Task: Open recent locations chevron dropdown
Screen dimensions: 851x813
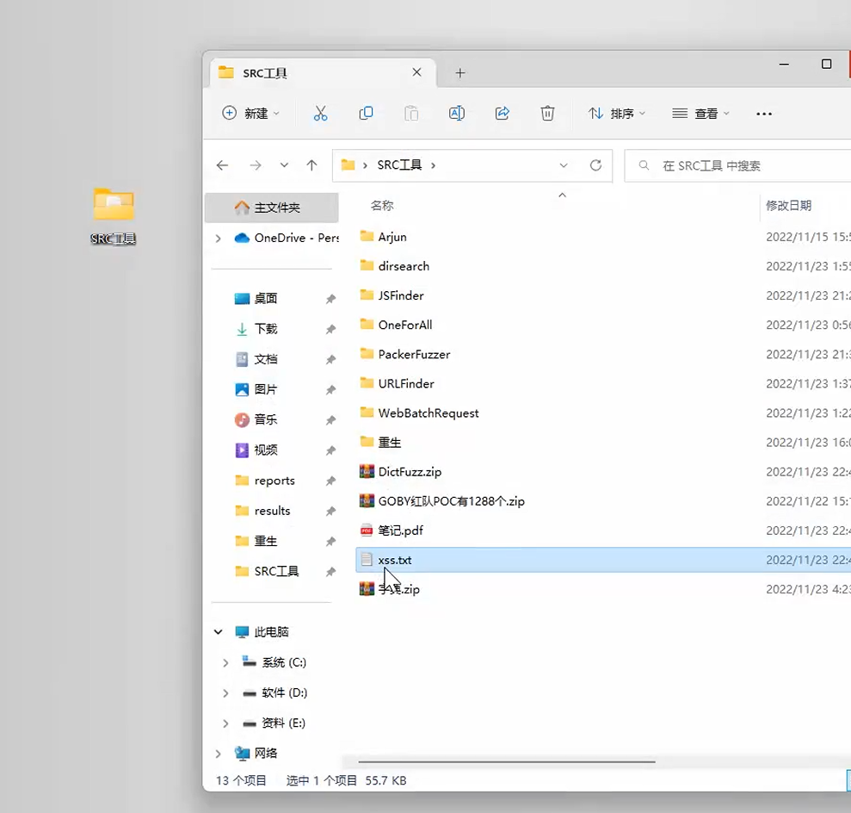Action: tap(284, 165)
